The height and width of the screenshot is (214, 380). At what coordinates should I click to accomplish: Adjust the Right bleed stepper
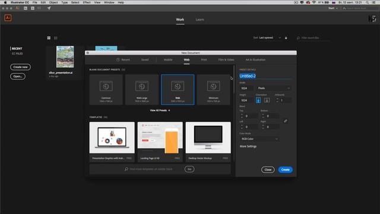point(263,127)
